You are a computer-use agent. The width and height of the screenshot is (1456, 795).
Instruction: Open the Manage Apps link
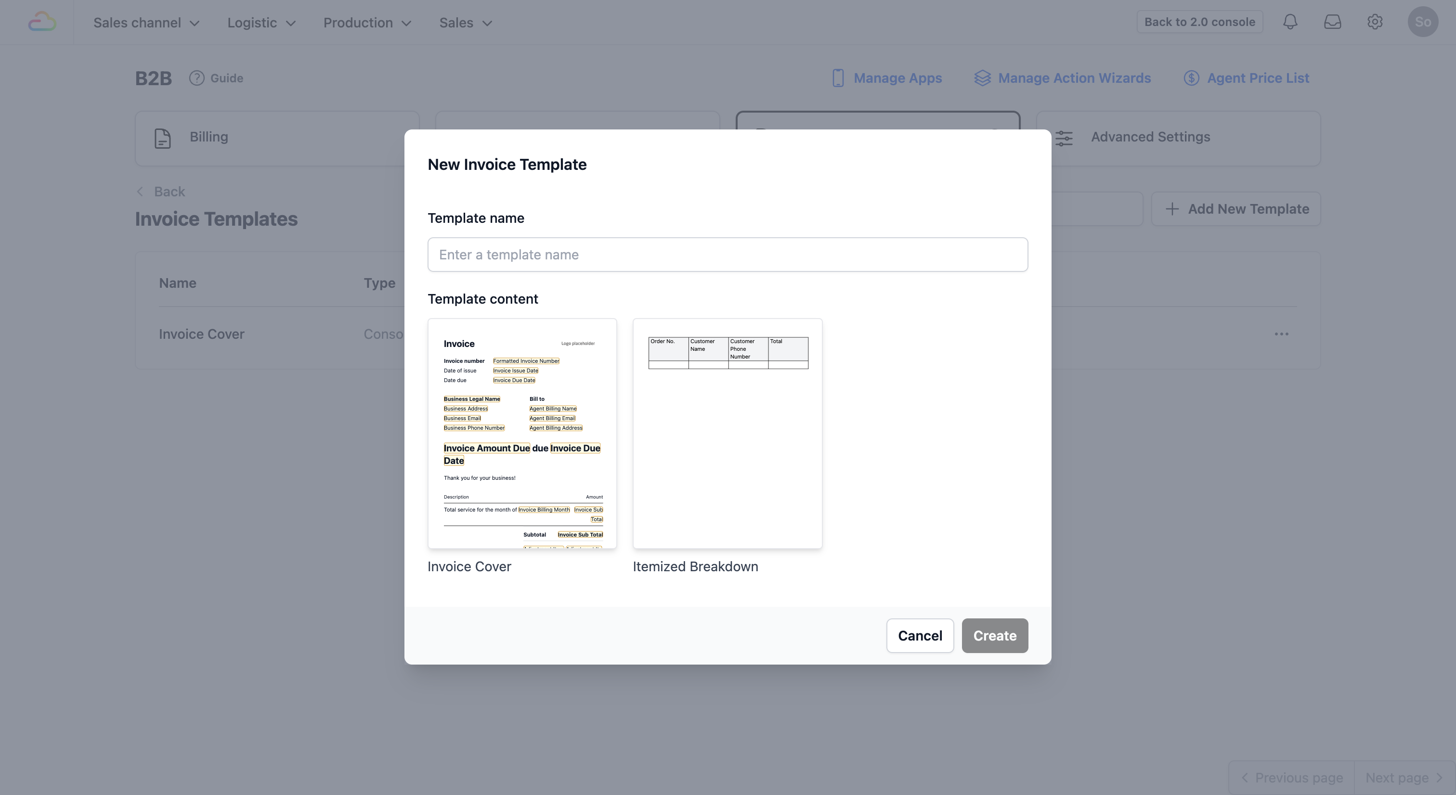click(x=887, y=78)
